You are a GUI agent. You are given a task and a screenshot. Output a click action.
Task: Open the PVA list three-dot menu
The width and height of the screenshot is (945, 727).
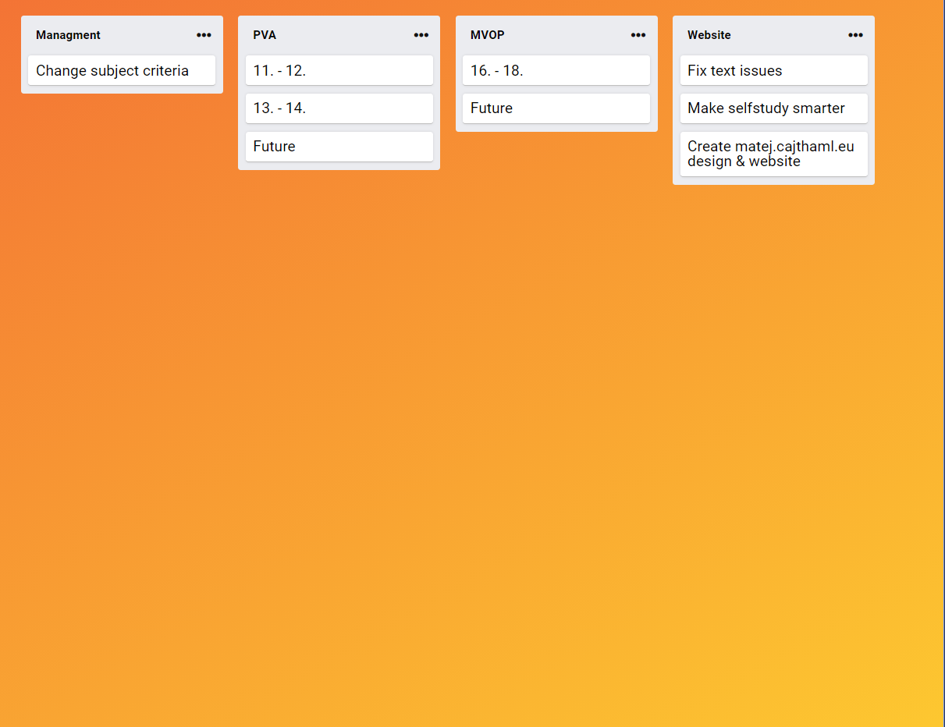point(421,35)
